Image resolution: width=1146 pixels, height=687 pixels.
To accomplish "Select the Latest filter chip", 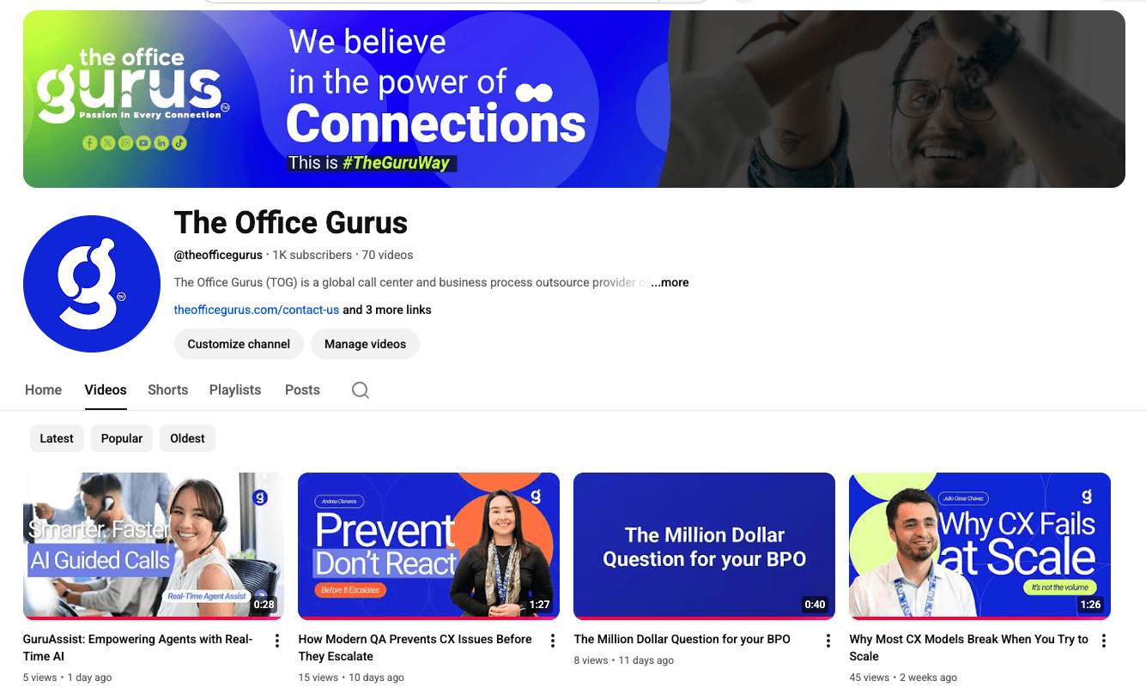I will click(x=57, y=438).
